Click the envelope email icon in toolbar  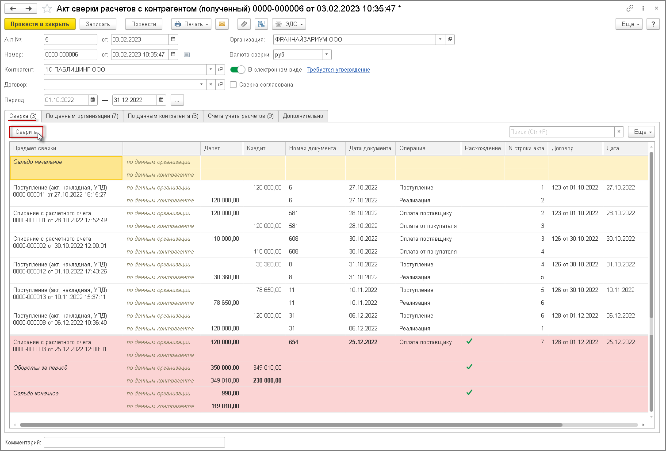point(222,24)
